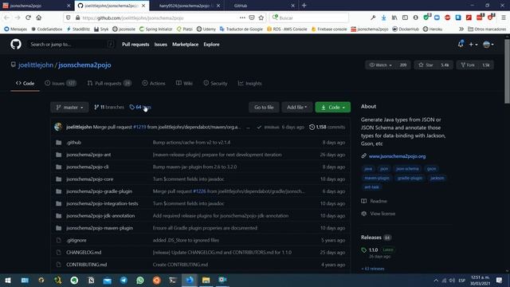Fork the repository
The height and width of the screenshot is (287, 510).
(x=468, y=65)
